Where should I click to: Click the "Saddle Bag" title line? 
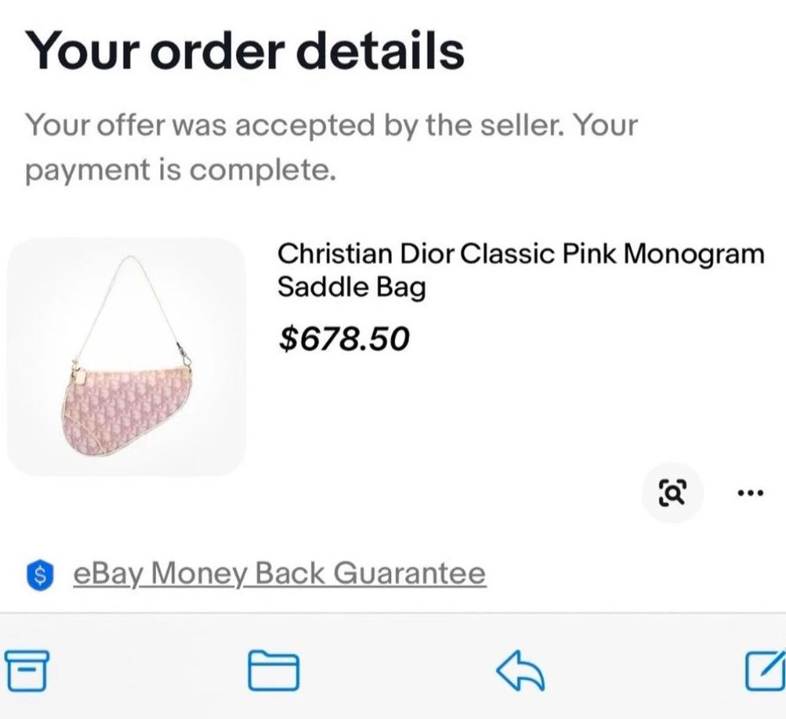(351, 287)
